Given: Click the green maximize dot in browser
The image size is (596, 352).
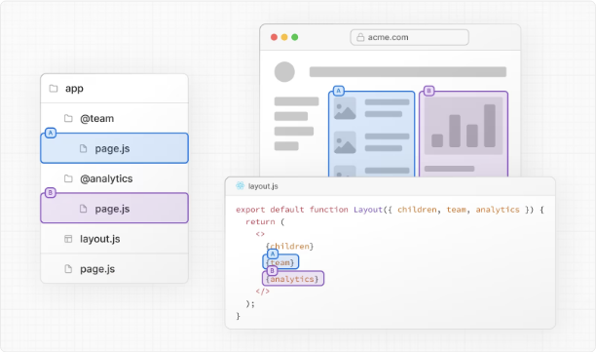Looking at the screenshot, I should coord(294,37).
